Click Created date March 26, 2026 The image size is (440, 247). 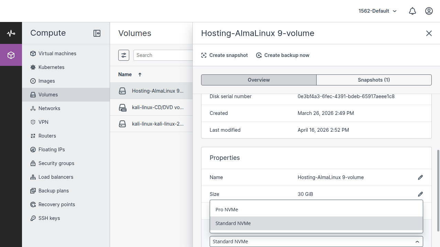[326, 113]
